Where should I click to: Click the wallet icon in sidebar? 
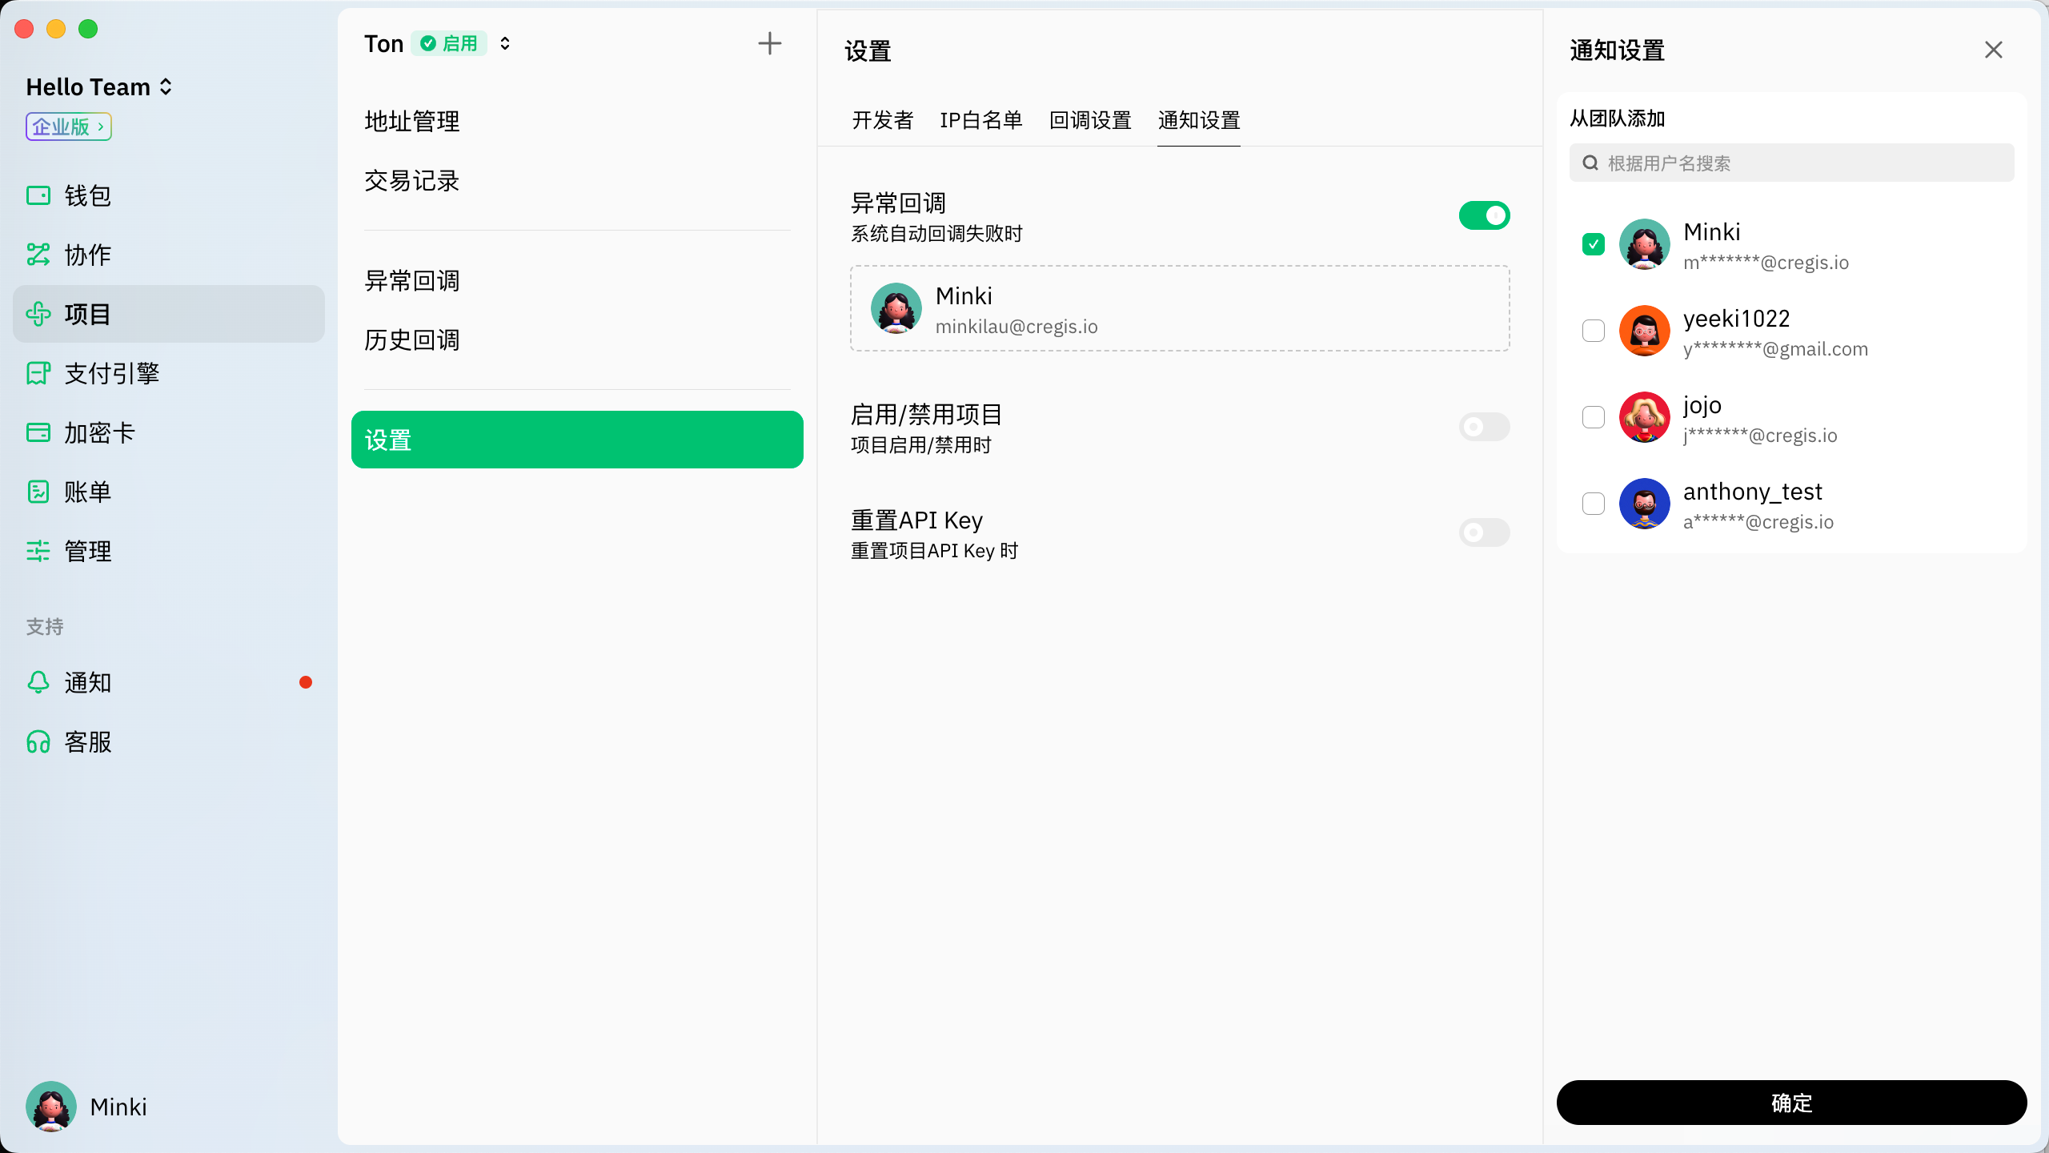(x=38, y=195)
